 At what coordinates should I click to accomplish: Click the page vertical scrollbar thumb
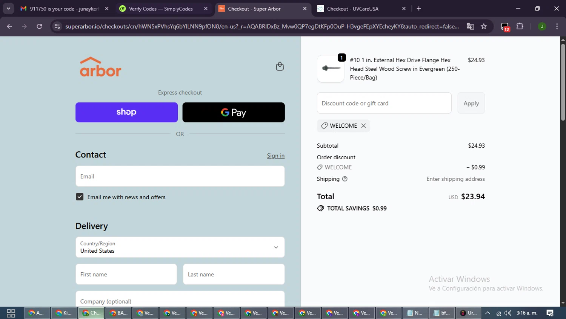coord(563,82)
